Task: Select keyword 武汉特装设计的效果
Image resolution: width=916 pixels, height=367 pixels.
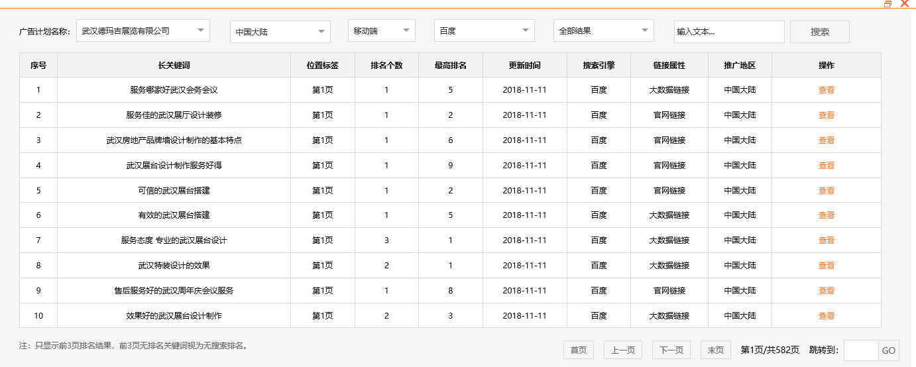Action: tap(174, 266)
